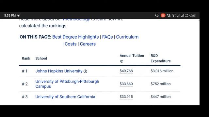
Task: Jump to the FAQs section
Action: 107,37
